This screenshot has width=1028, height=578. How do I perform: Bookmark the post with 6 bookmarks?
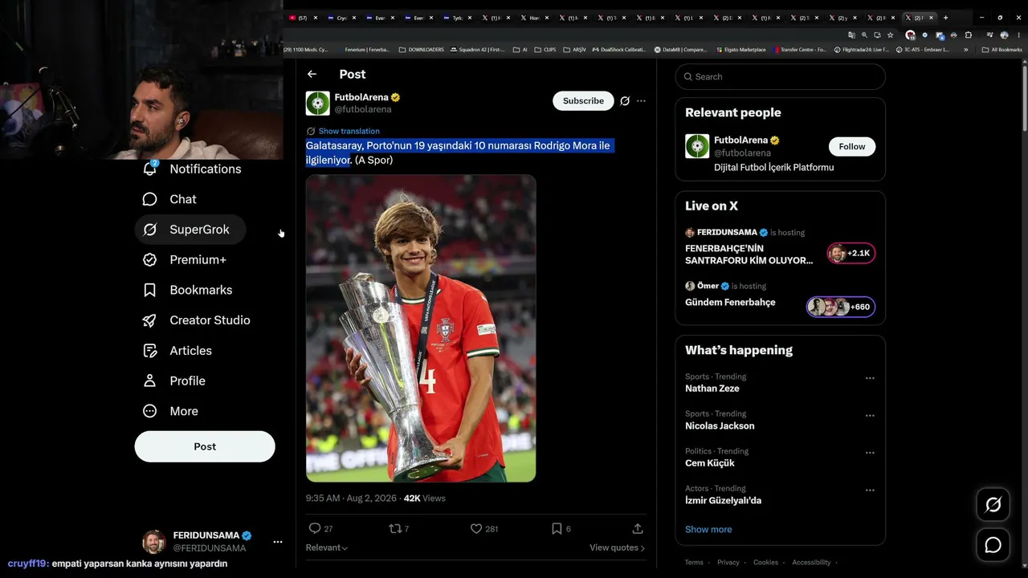click(557, 528)
